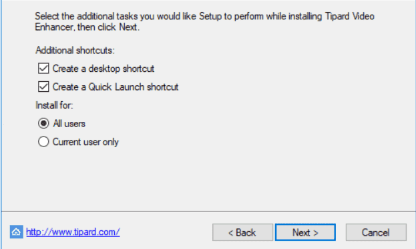Cancel the Tipard Video Enhancer installation

376,232
